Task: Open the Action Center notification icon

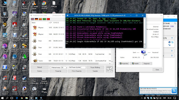Action: click(175, 98)
